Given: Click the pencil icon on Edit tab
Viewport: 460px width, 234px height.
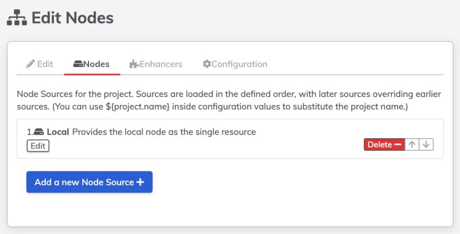Looking at the screenshot, I should [30, 64].
